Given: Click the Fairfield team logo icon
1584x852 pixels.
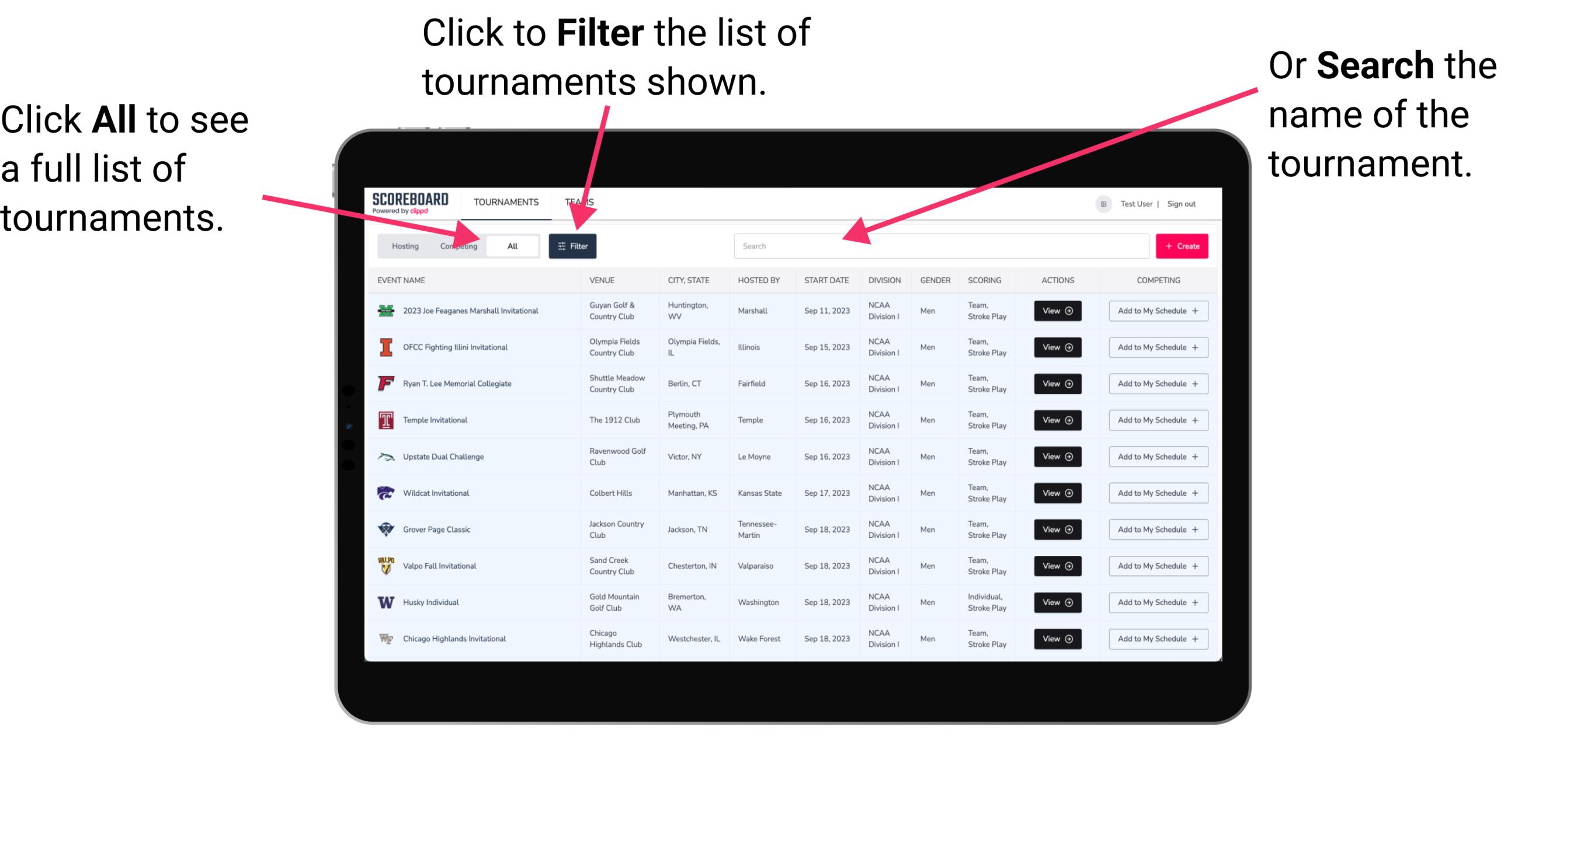Looking at the screenshot, I should (385, 384).
